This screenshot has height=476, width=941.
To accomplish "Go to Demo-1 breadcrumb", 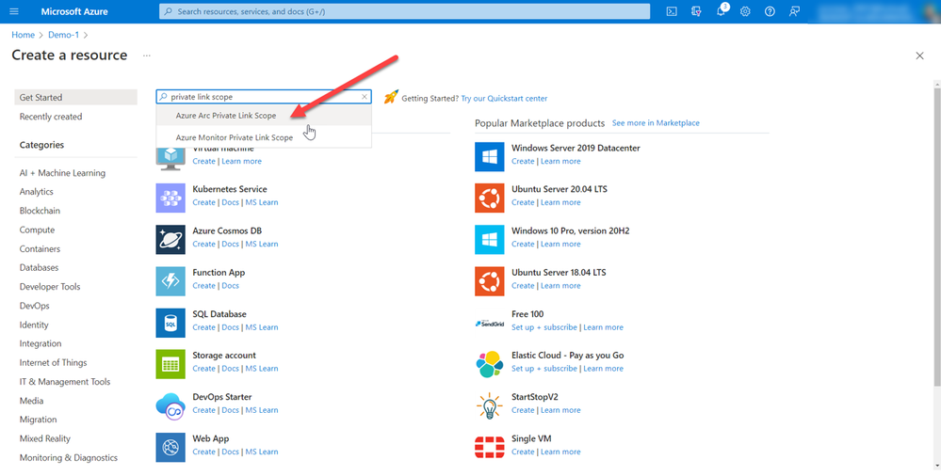I will 64,35.
